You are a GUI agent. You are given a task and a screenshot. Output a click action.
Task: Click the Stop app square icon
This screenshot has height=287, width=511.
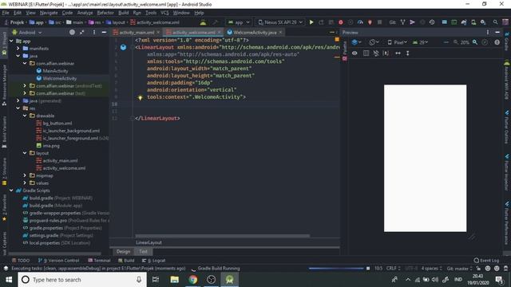tap(379, 22)
